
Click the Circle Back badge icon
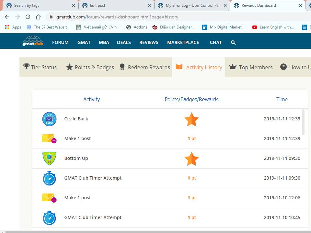click(49, 119)
